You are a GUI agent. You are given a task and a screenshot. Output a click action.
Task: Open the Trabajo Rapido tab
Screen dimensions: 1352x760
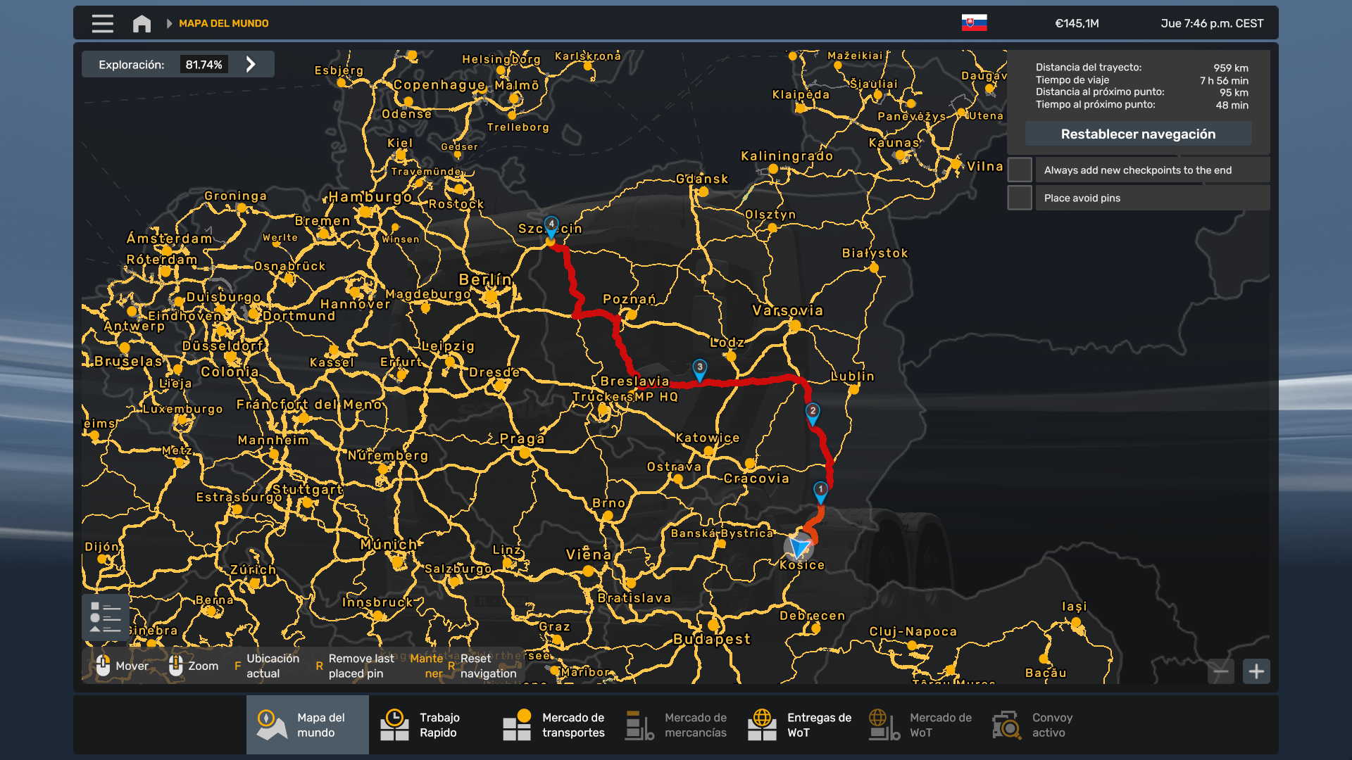(430, 725)
